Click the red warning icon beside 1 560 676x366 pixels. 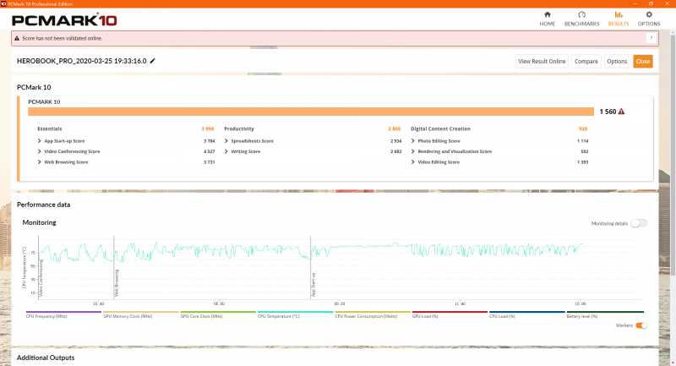pyautogui.click(x=621, y=112)
